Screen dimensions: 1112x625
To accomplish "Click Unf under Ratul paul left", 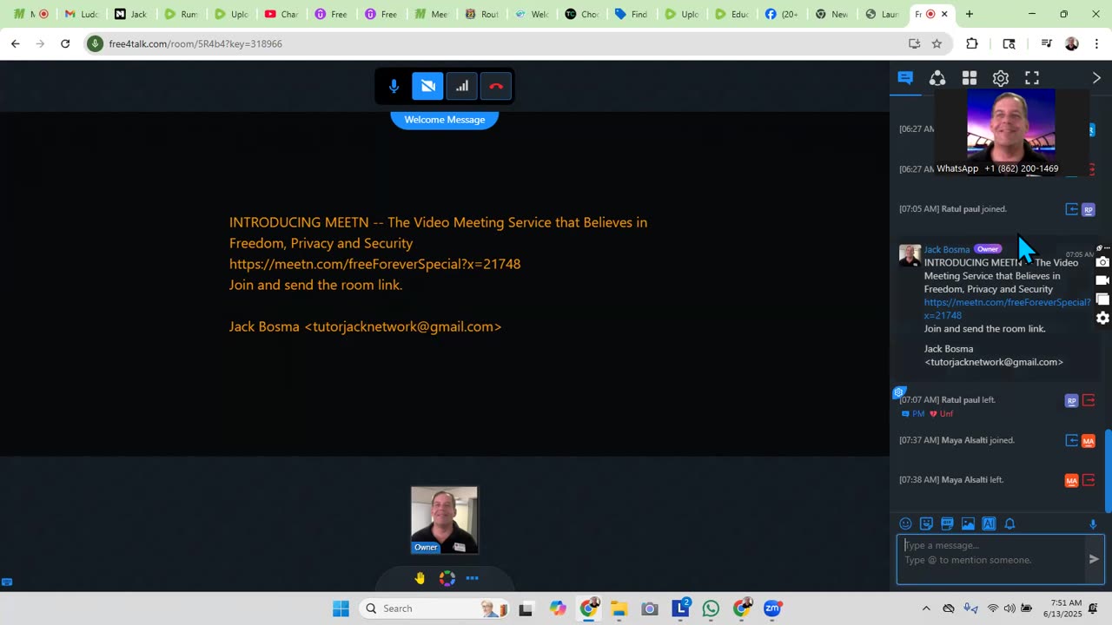I will coord(942,414).
